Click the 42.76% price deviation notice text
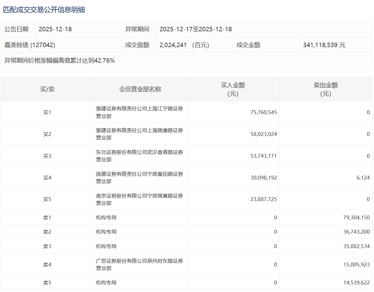374x292 pixels. 59,60
